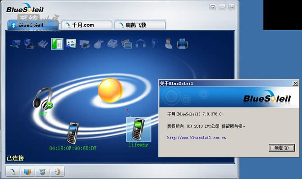Click the 确定 button in the About dialog

click(x=282, y=148)
